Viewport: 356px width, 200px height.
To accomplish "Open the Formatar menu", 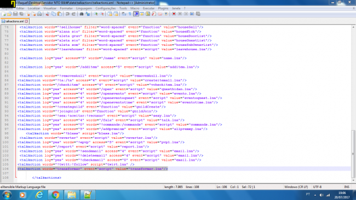I will [66, 8].
